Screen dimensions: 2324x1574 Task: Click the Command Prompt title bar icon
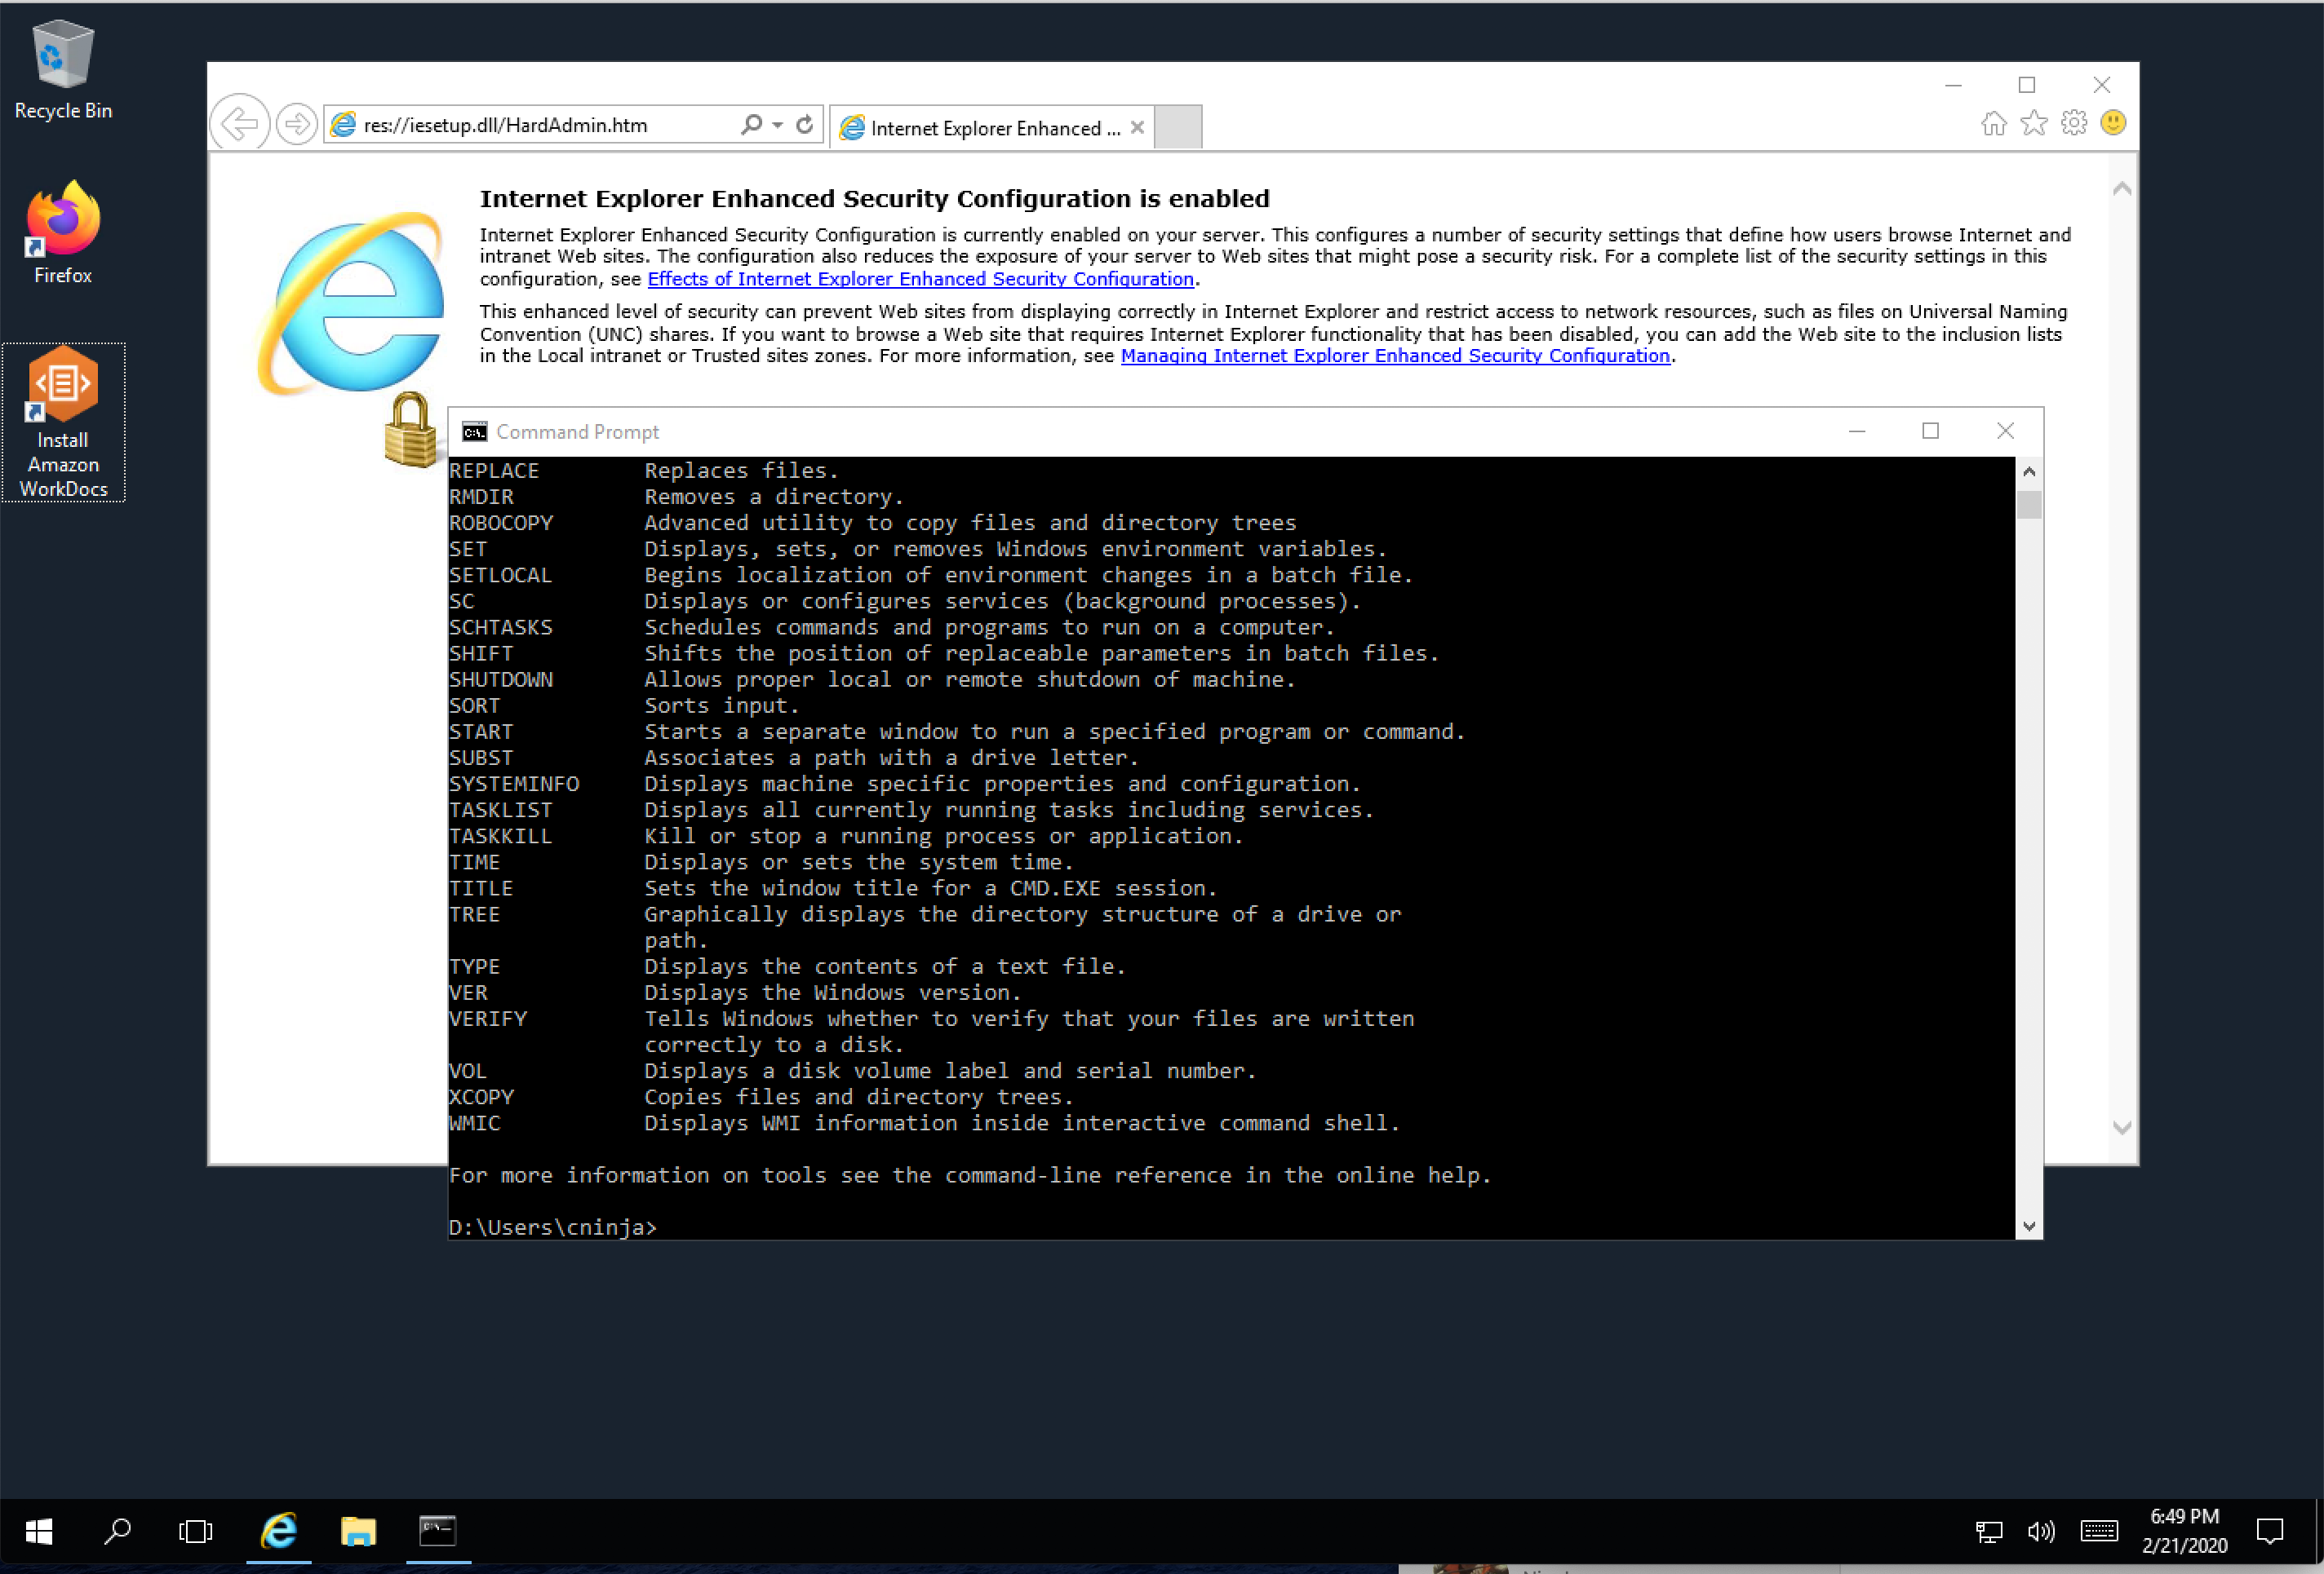(x=474, y=431)
